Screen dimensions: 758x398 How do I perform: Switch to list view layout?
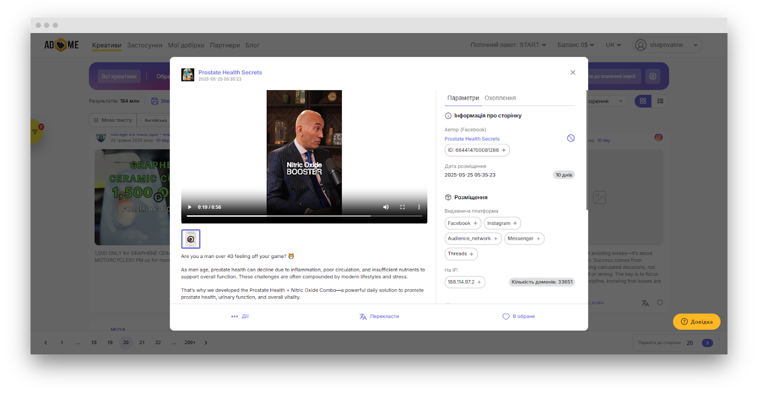(660, 101)
